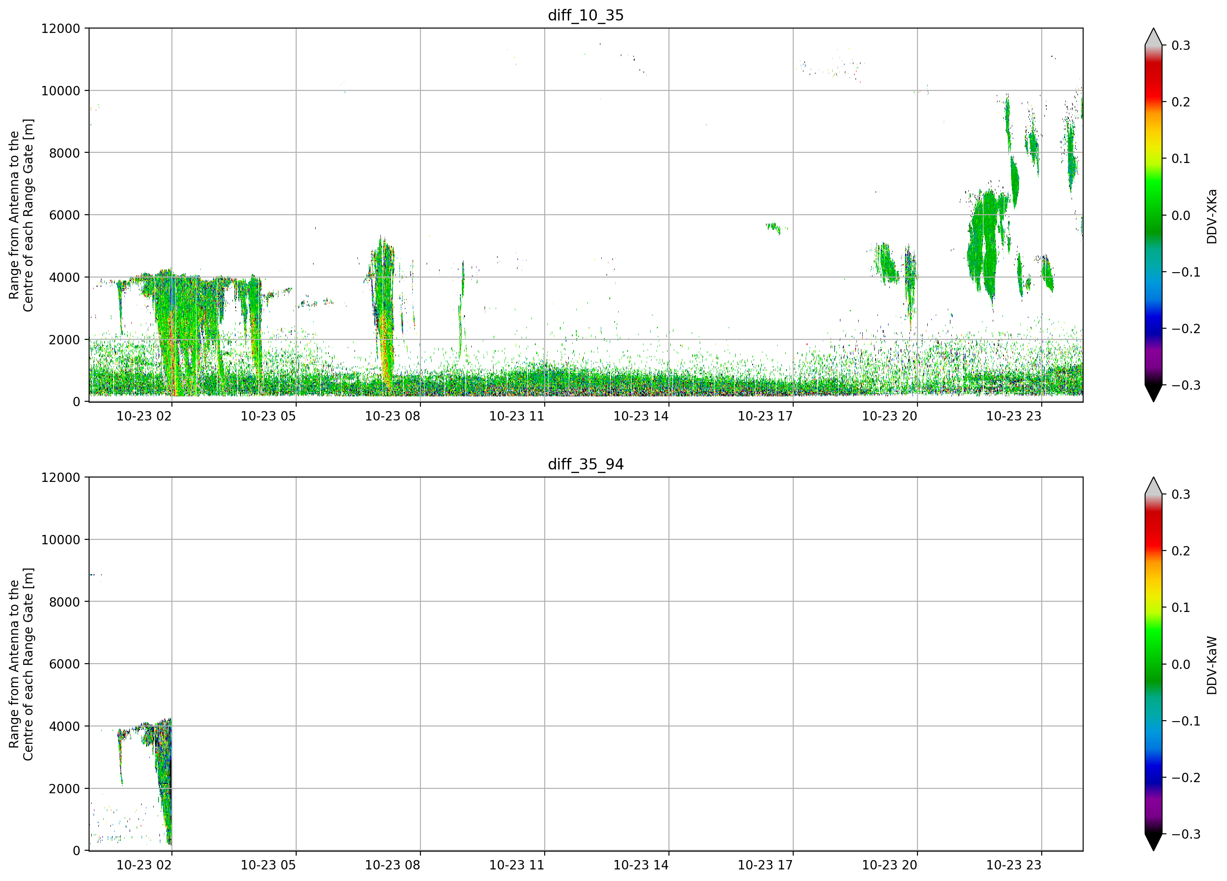This screenshot has height=881, width=1227.
Task: Click the top plot's range y-axis title
Action: (x=21, y=215)
